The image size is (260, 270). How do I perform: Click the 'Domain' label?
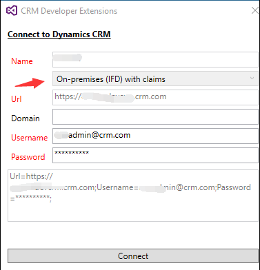26,118
